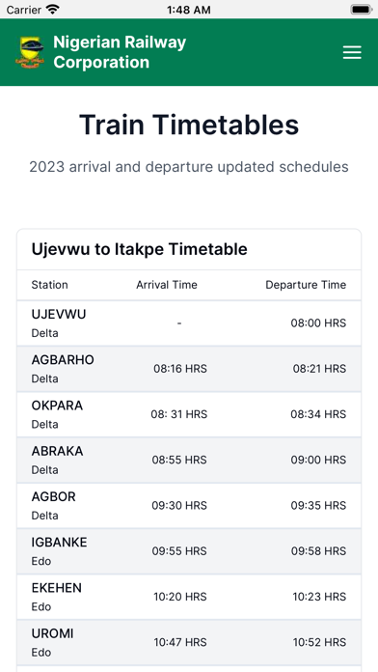Select the AGBOR station row
This screenshot has width=378, height=672.
pos(189,506)
